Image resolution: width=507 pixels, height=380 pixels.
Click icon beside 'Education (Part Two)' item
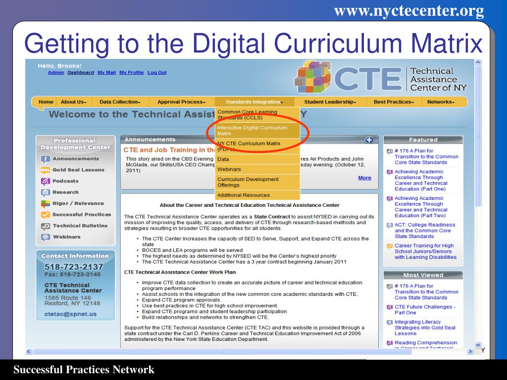[x=390, y=198]
